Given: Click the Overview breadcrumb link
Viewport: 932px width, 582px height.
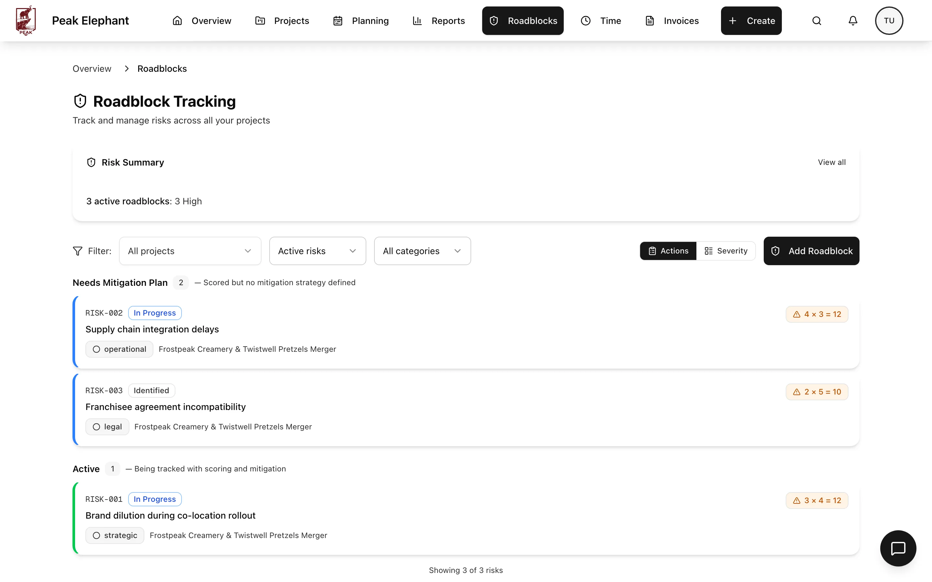Looking at the screenshot, I should [92, 69].
